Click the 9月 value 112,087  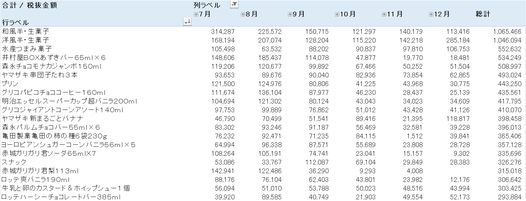tap(317, 162)
